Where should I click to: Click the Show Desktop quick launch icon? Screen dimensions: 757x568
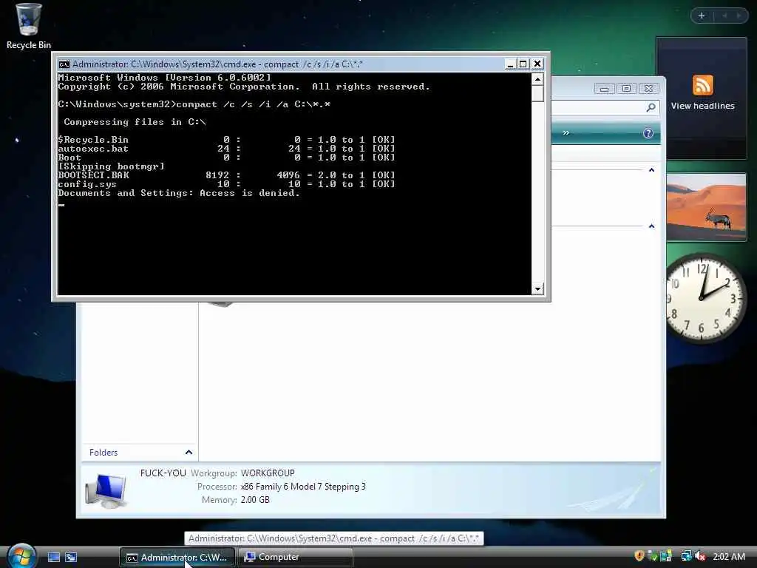(53, 557)
